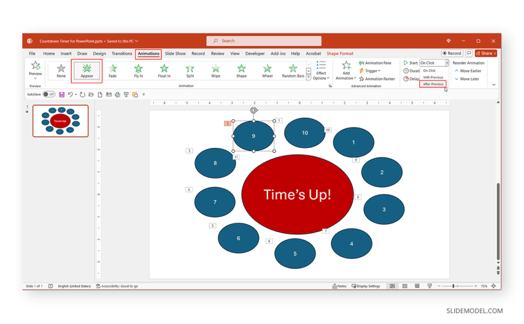Screen dimensions: 524x324
Task: Click in the Search box
Action: click(264, 41)
